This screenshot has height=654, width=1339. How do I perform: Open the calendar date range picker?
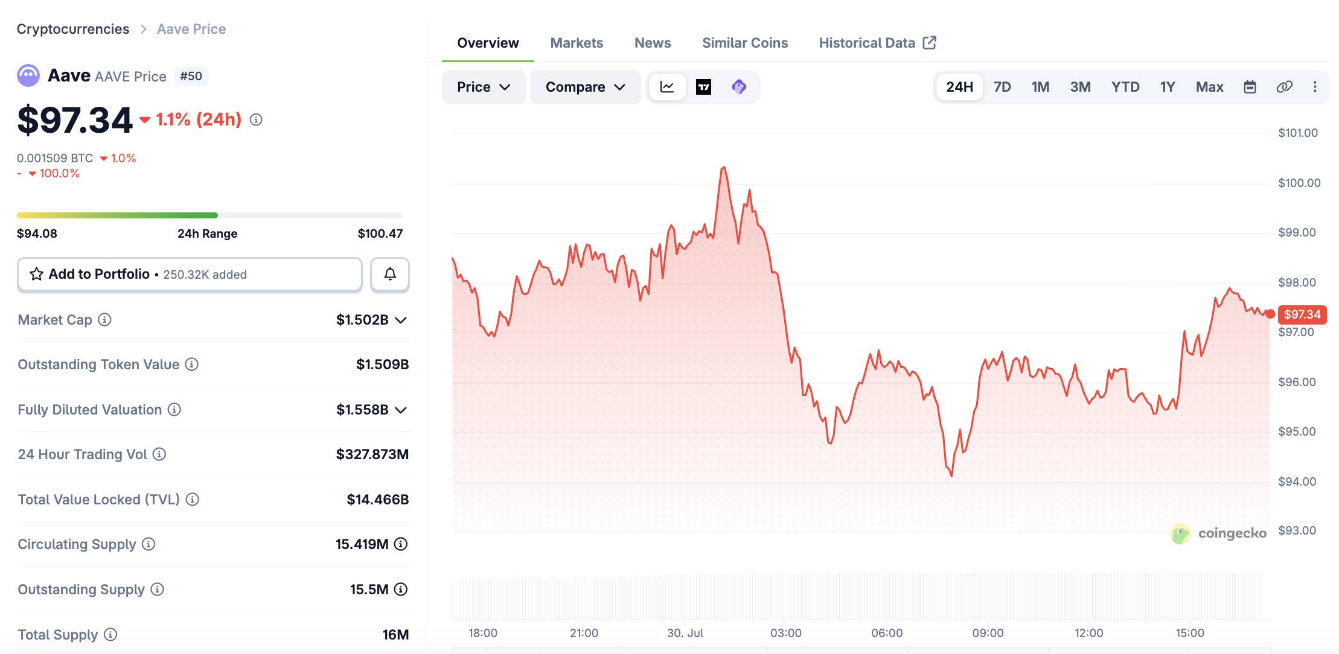pyautogui.click(x=1250, y=87)
